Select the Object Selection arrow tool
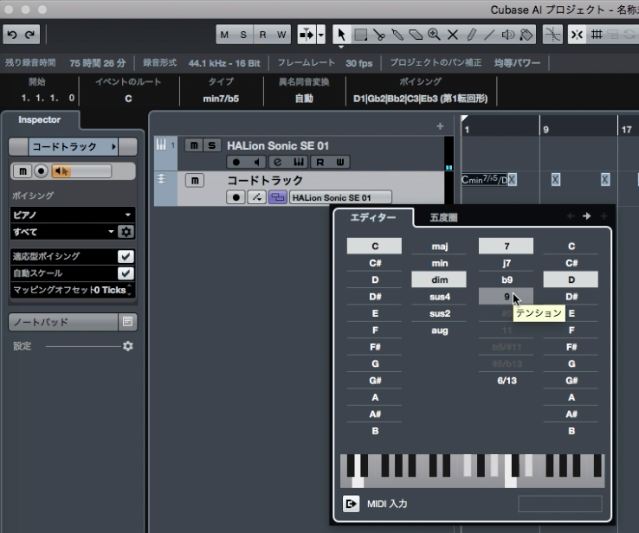 (341, 35)
